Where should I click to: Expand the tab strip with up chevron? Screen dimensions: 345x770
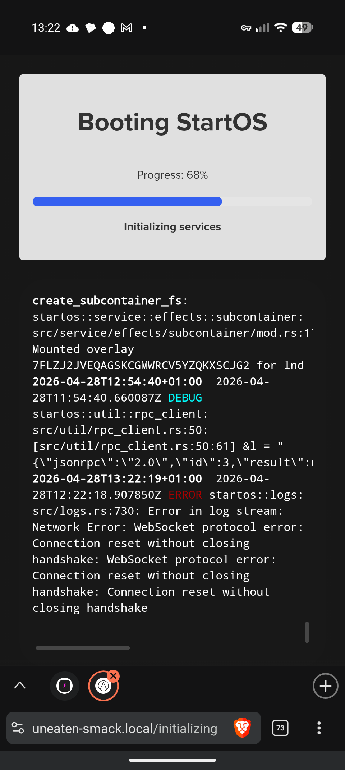click(20, 686)
